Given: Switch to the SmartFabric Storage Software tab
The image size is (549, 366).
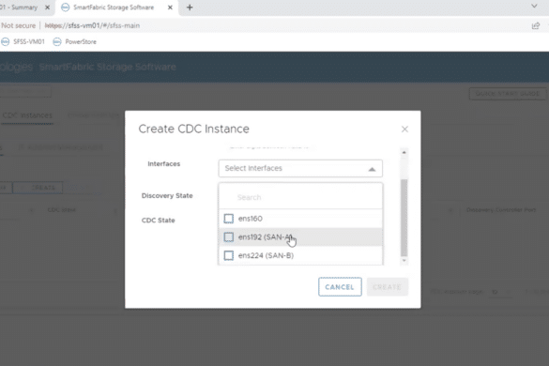Looking at the screenshot, I should (x=114, y=8).
